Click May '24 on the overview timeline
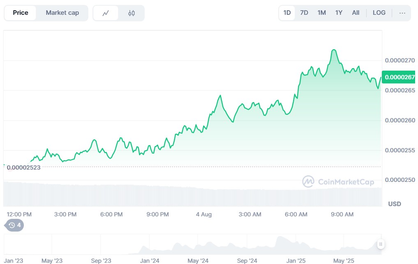Viewport: 418px width, 264px height. pyautogui.click(x=199, y=261)
